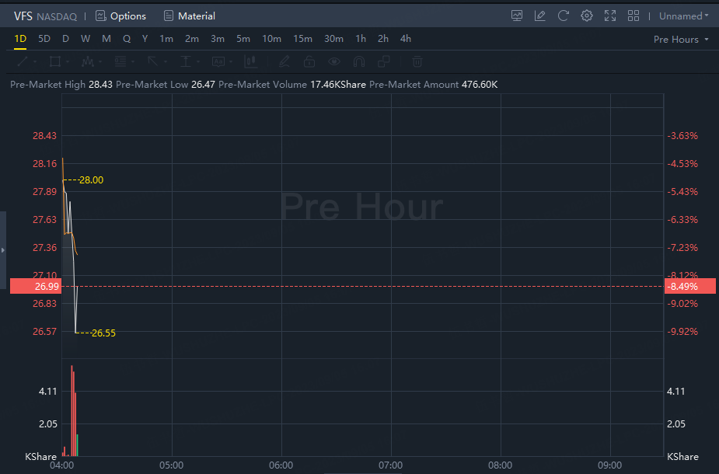The height and width of the screenshot is (474, 719).
Task: Open dropdown arrow beside wave pattern tool
Action: click(100, 62)
